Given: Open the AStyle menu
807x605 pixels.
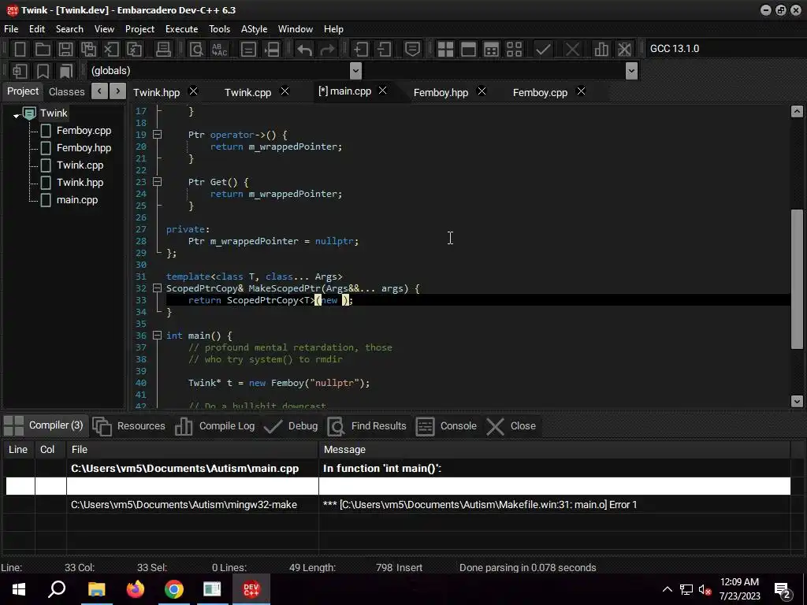Looking at the screenshot, I should 255,29.
